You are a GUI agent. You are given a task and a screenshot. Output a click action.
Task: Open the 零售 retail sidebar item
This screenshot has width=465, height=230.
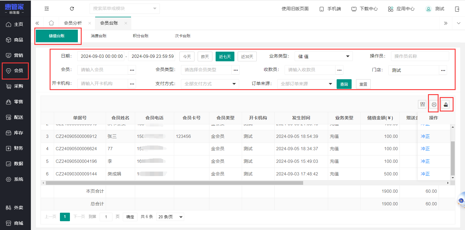pyautogui.click(x=15, y=102)
